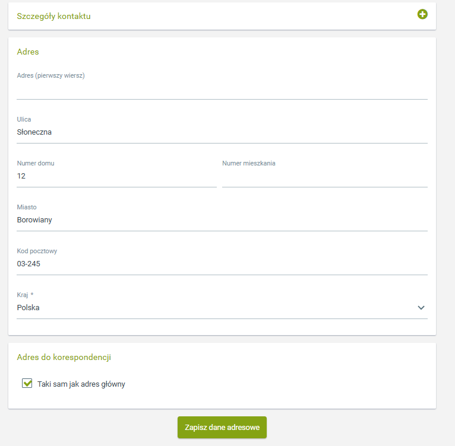
Task: Click the Adres section heading
Action: (x=28, y=52)
